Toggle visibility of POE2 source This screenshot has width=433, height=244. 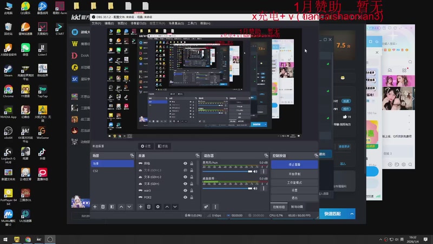(x=185, y=197)
